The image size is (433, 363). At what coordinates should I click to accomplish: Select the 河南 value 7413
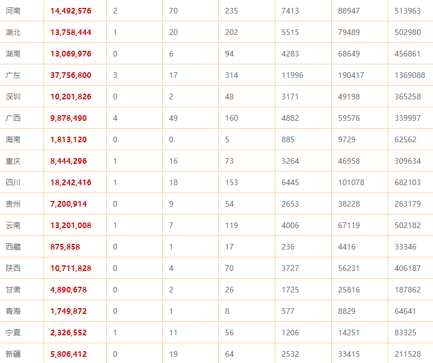290,11
